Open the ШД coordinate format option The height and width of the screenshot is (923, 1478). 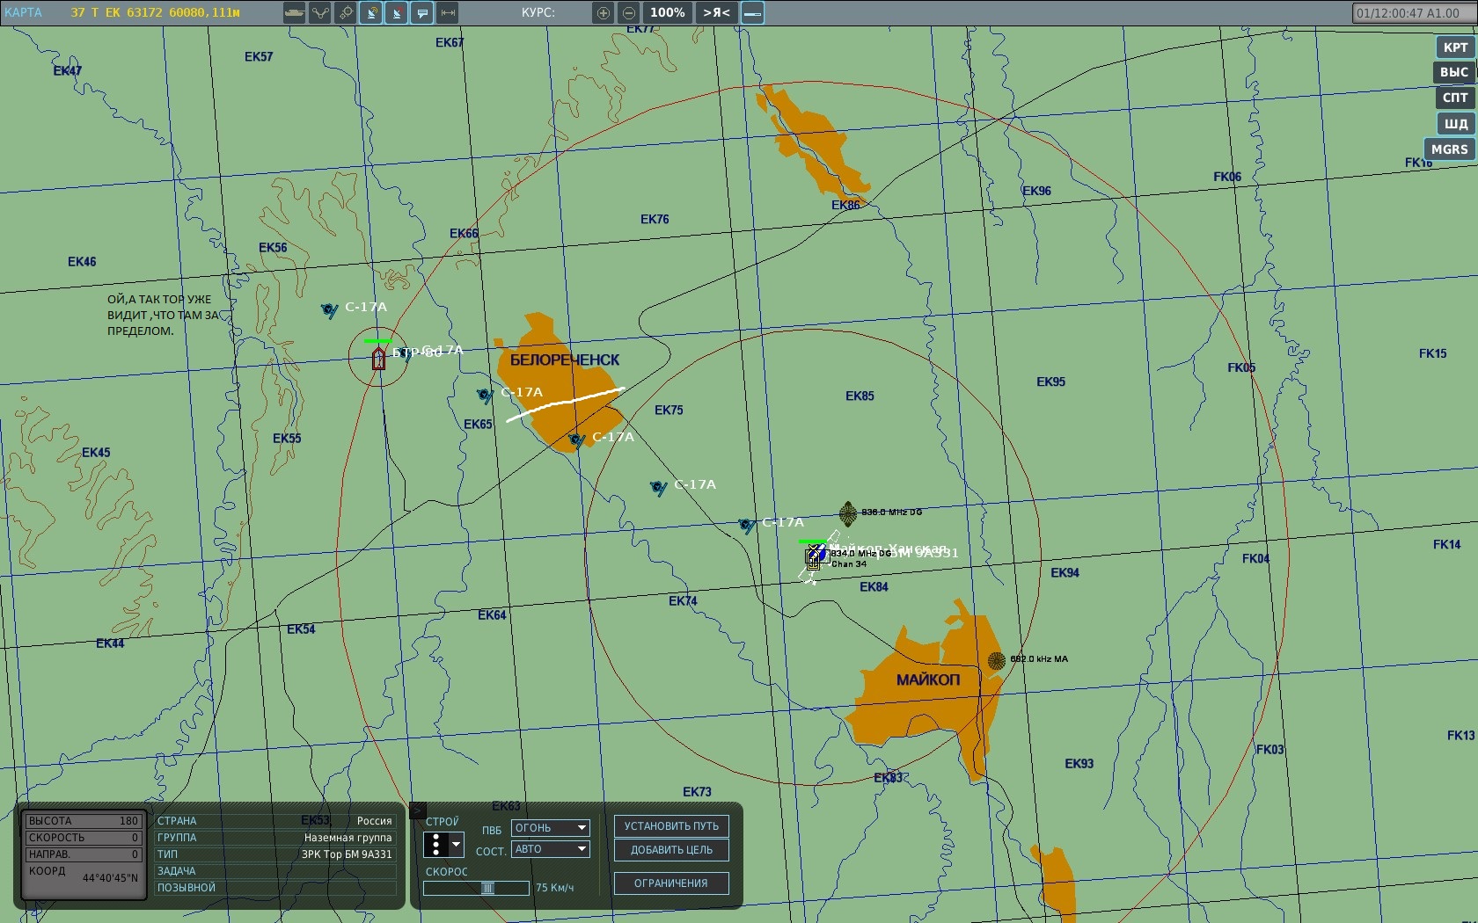[1456, 124]
